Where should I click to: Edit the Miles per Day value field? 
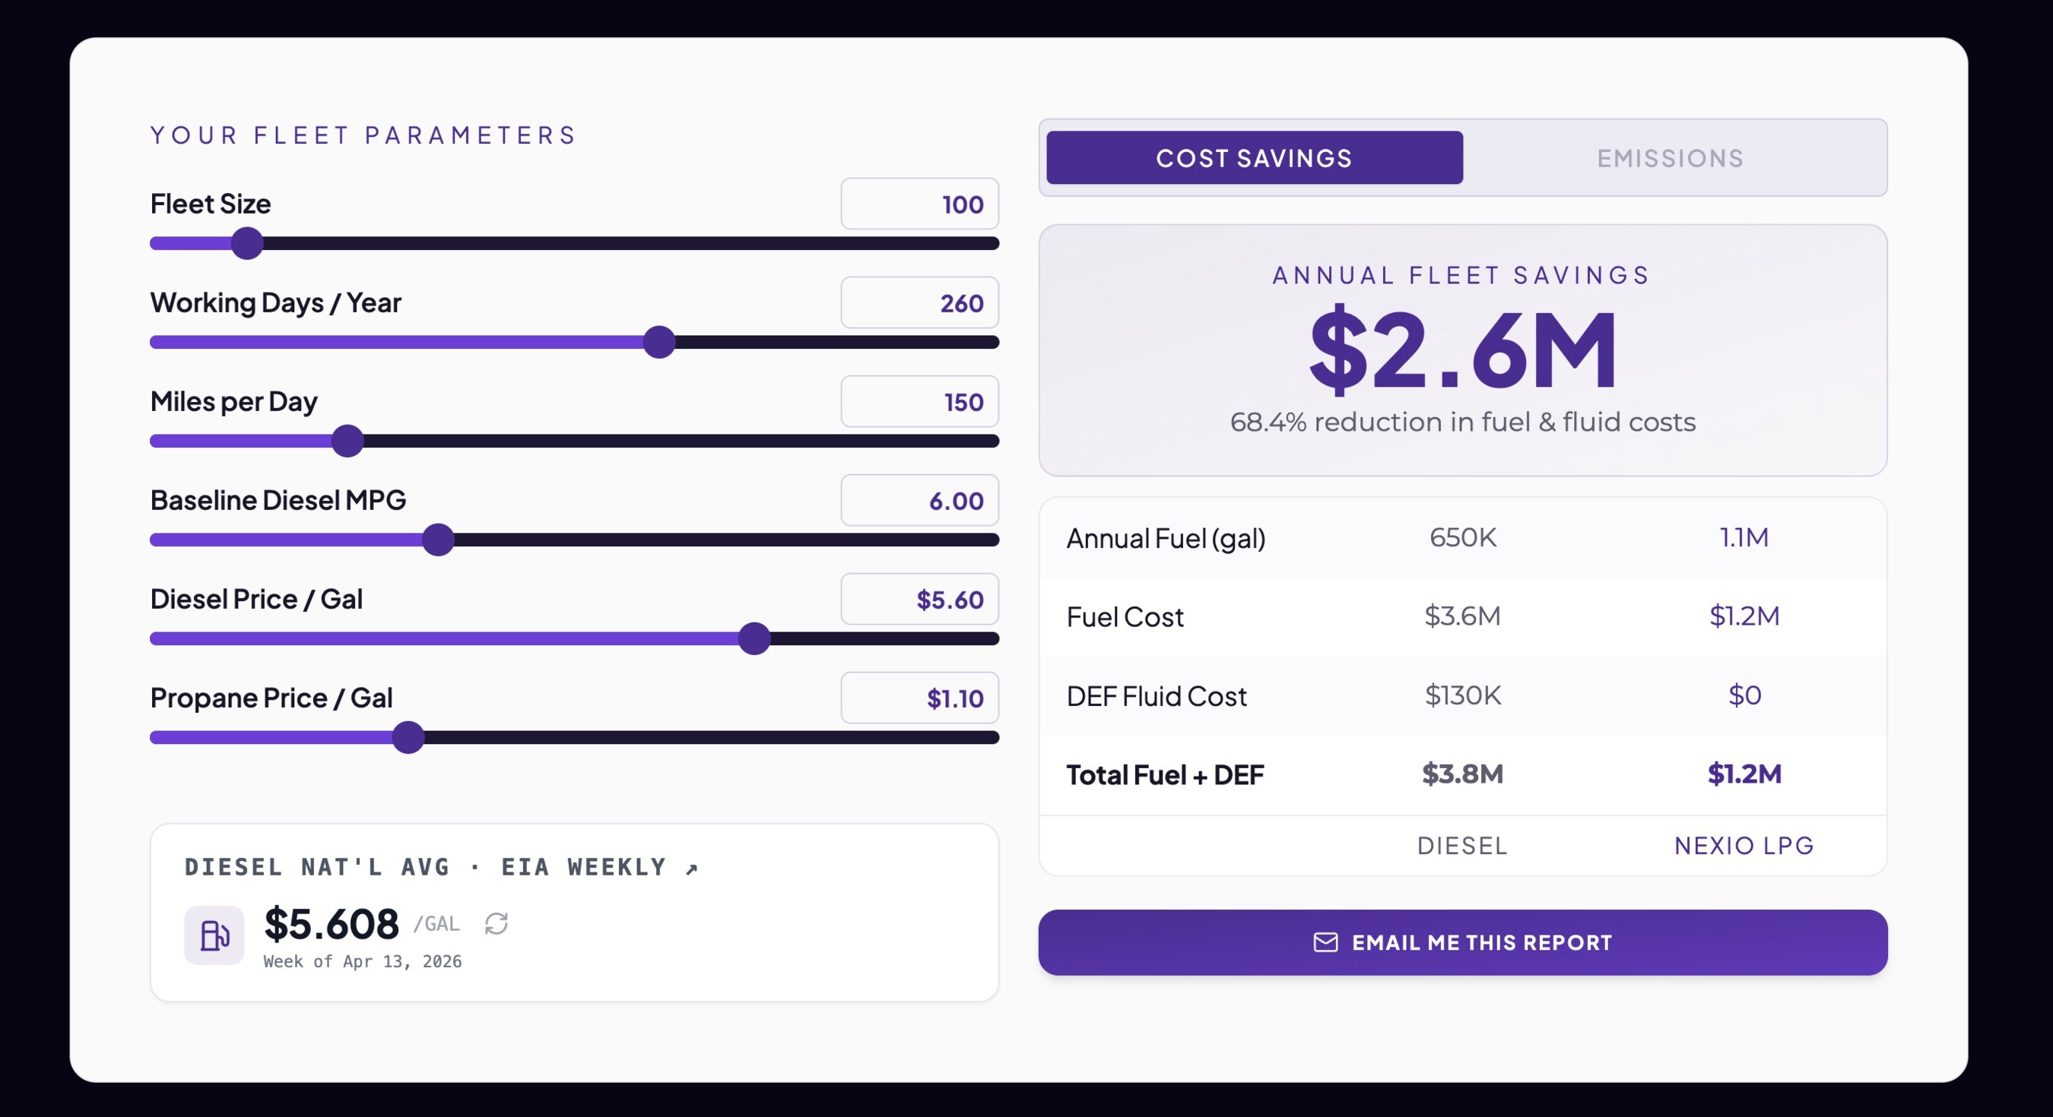point(919,401)
